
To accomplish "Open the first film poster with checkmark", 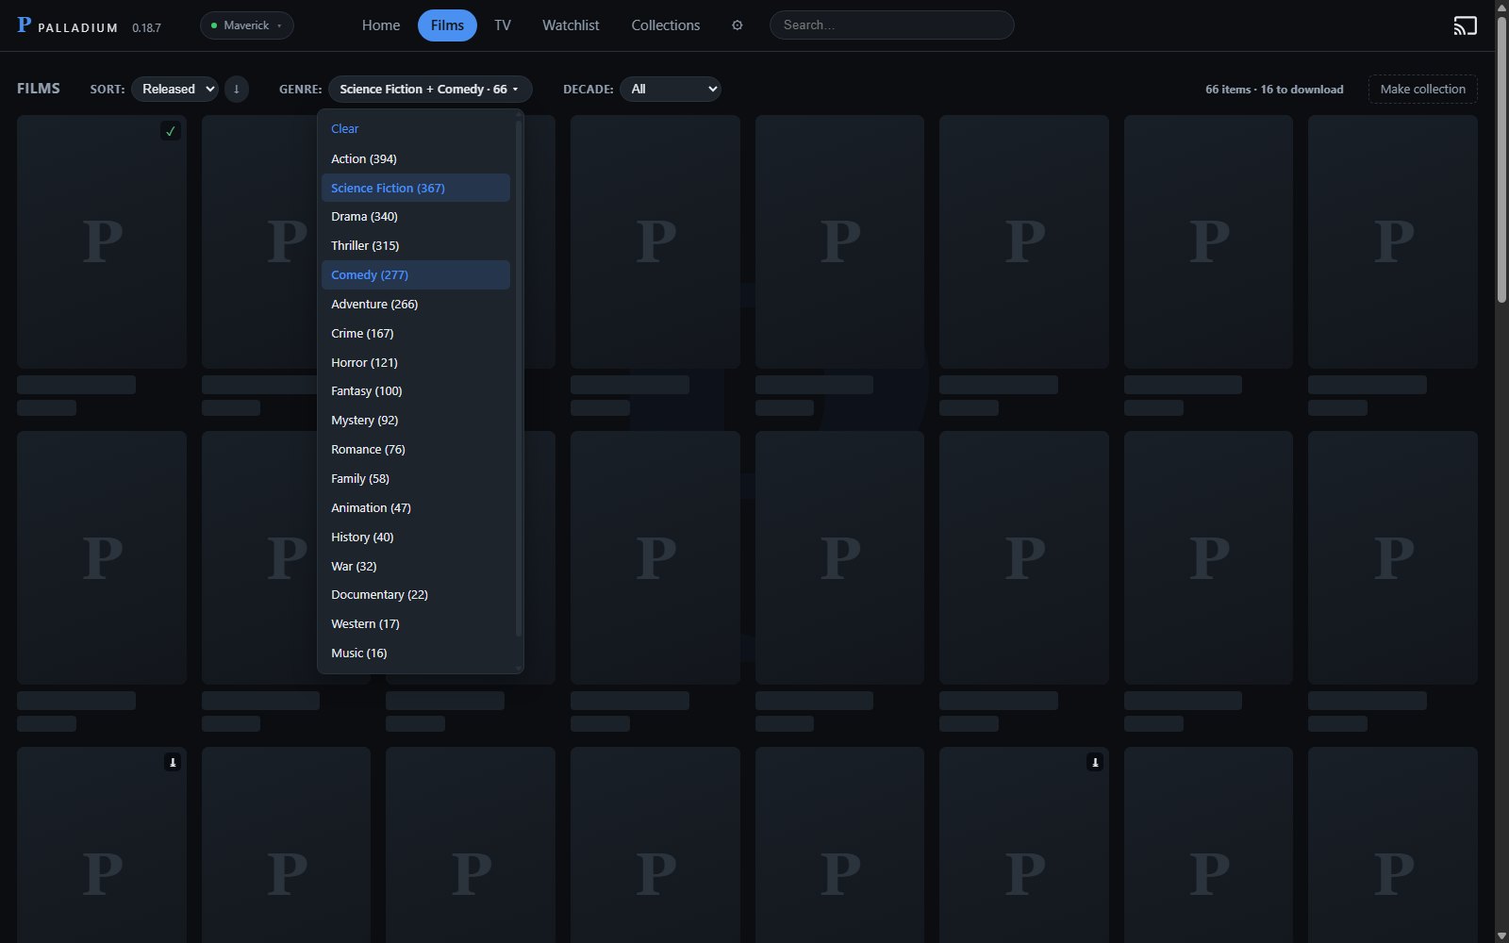I will point(102,241).
